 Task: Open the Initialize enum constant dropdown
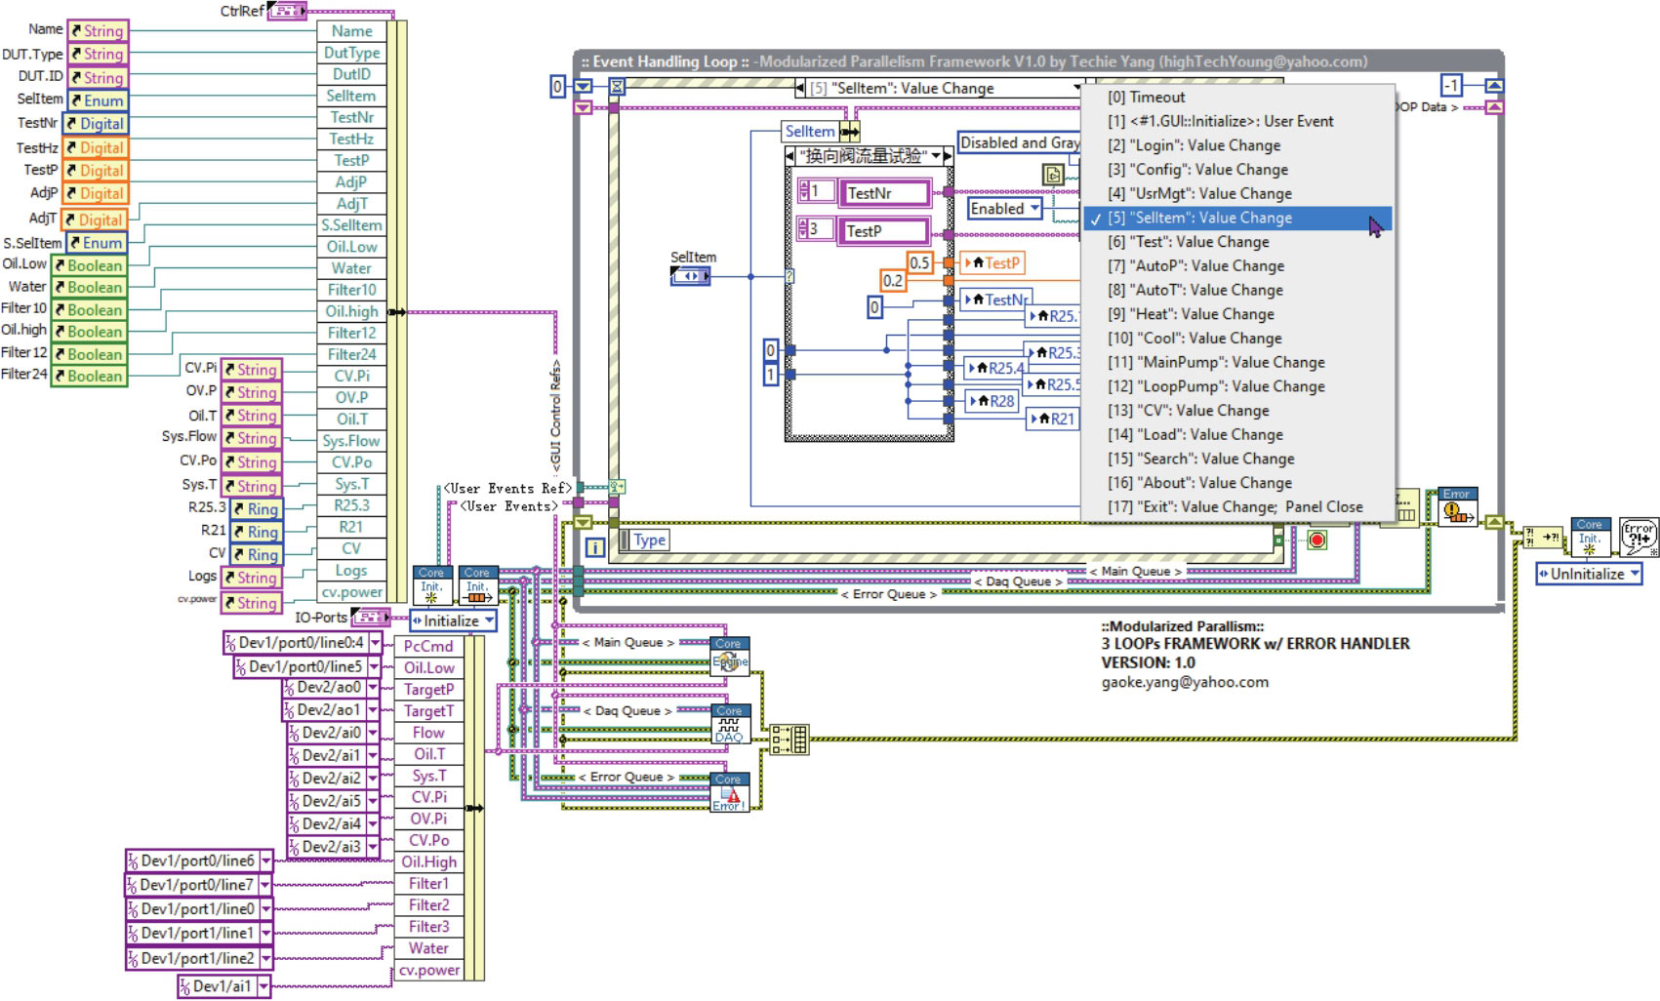[489, 621]
